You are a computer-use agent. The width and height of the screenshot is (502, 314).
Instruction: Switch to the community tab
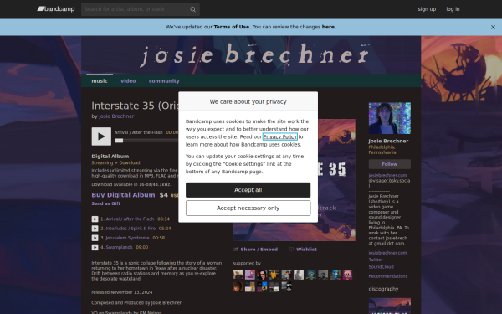click(x=164, y=81)
